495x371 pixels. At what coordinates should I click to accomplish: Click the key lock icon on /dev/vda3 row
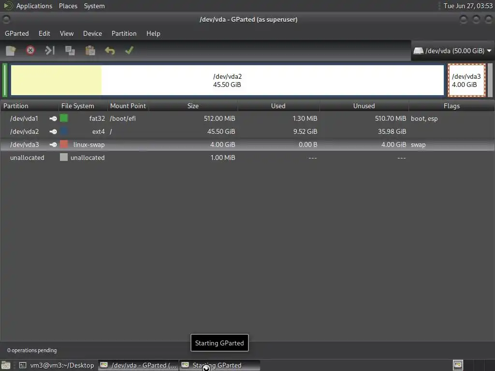pyautogui.click(x=53, y=144)
